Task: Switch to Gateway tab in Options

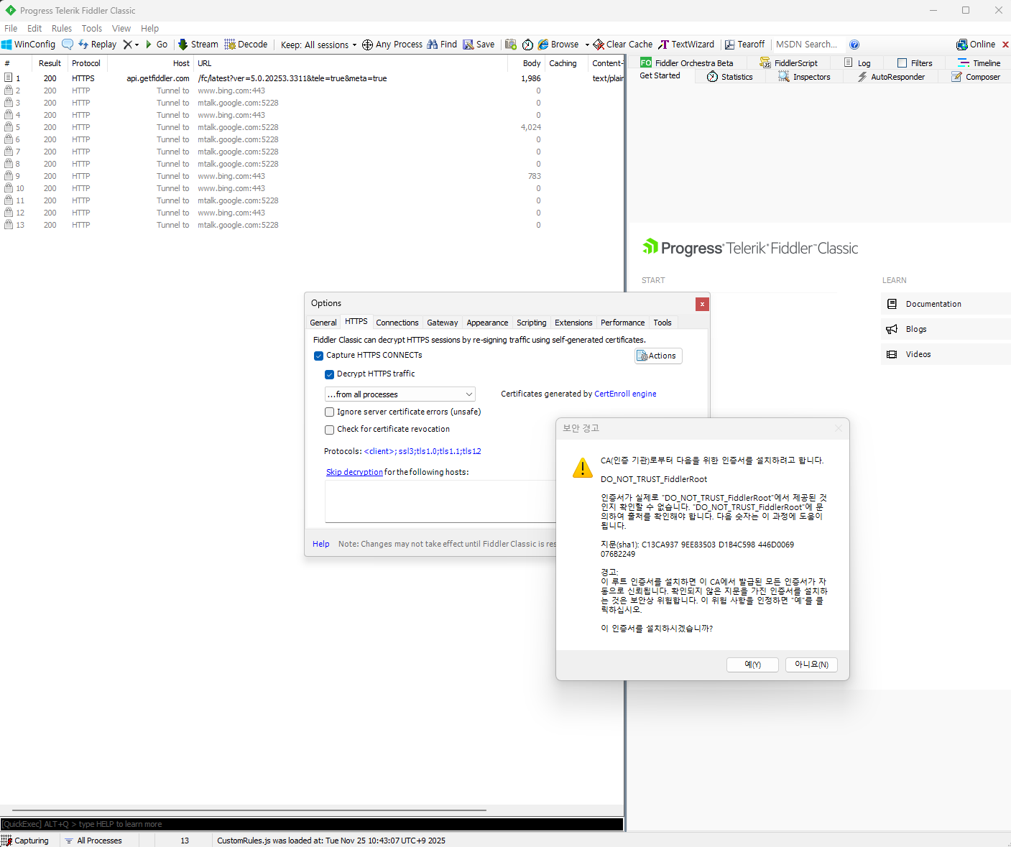Action: click(x=443, y=323)
